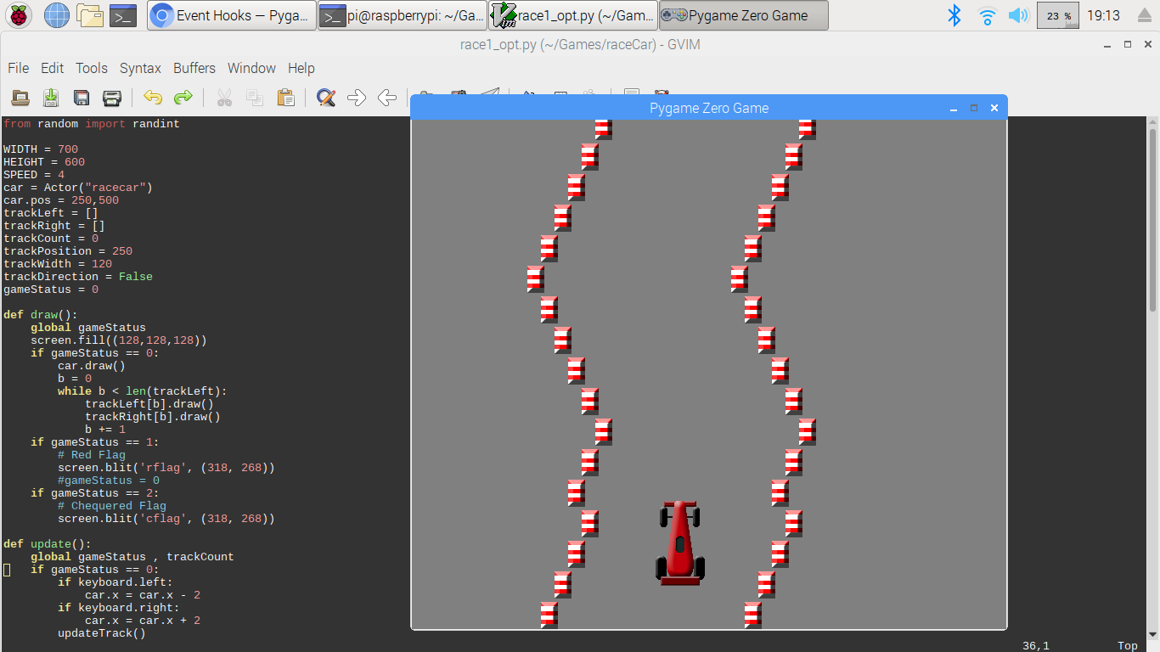Open the Buffers menu in GVIM

[x=194, y=68]
